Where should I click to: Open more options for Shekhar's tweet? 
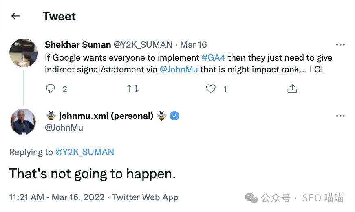click(340, 44)
